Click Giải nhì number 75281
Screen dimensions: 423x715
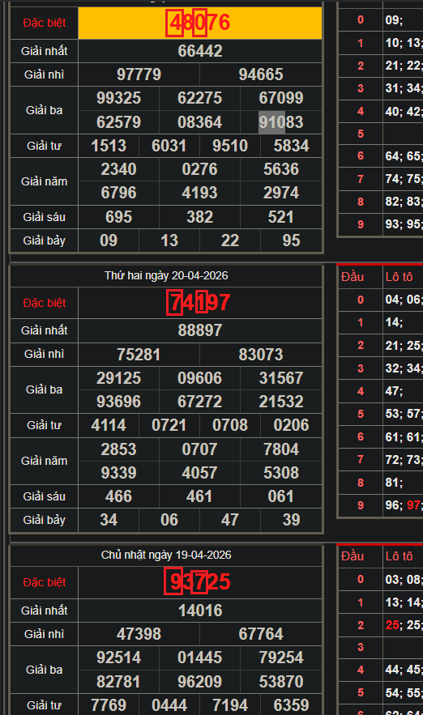139,355
